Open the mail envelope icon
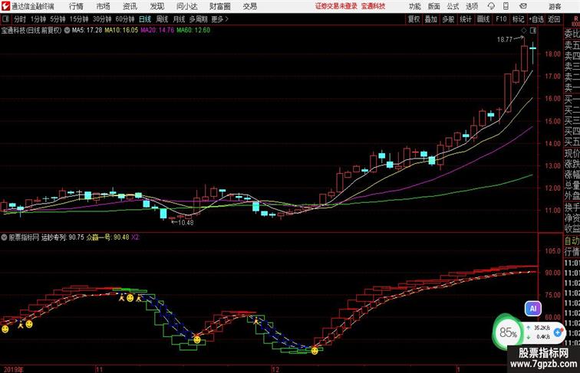The image size is (580, 373). (523, 6)
